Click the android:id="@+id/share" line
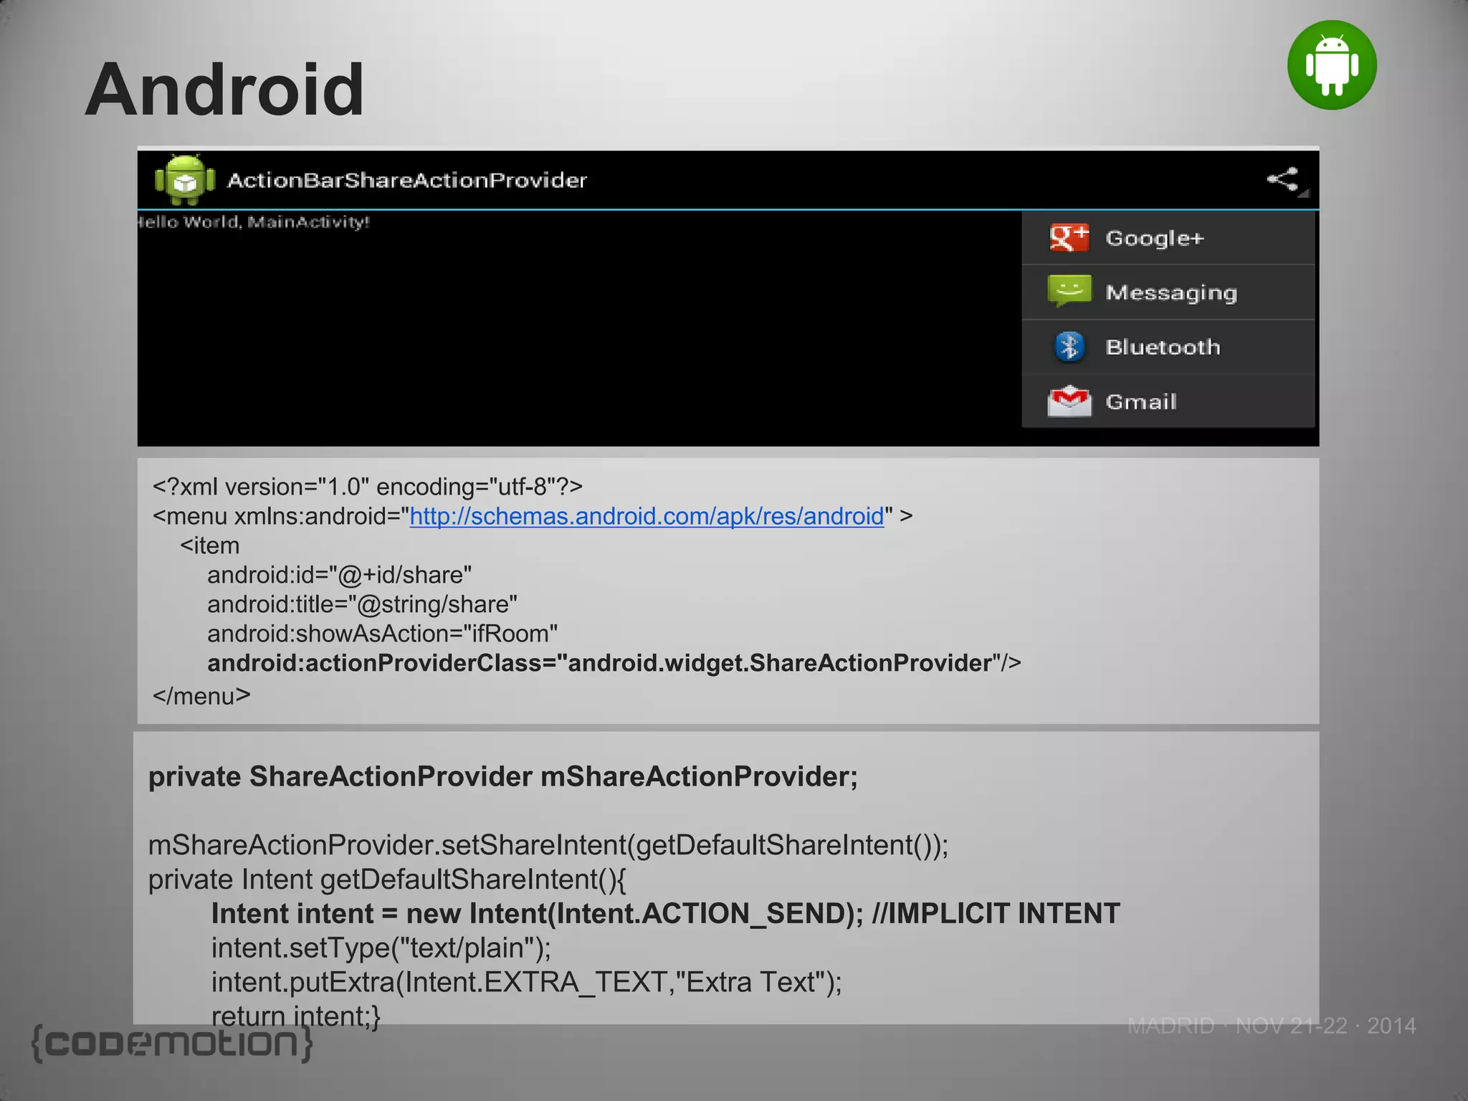The width and height of the screenshot is (1468, 1101). tap(339, 575)
